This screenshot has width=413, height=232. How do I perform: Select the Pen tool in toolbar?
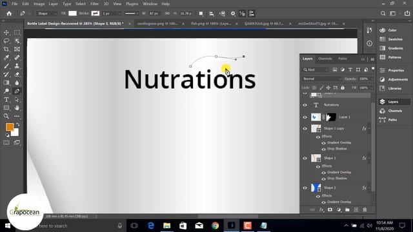(17, 91)
